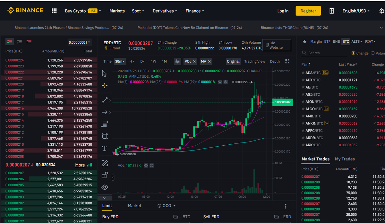The height and width of the screenshot is (223, 385).
Task: Expand the Derivatives menu
Action: [165, 11]
